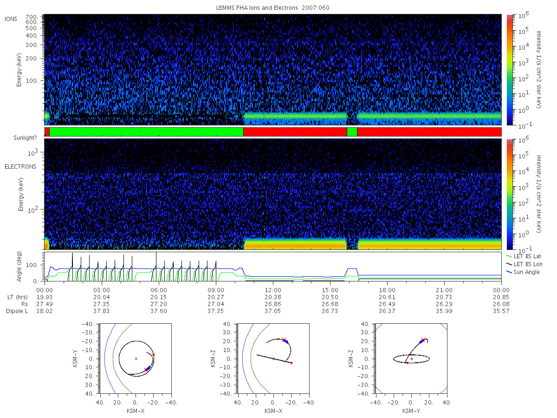Click the plot title LEMMS PHA Ions and Electrons

pos(273,8)
